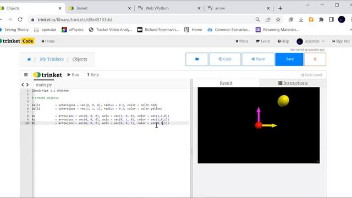Click the orange extension icon
352x198 pixels.
click(311, 20)
